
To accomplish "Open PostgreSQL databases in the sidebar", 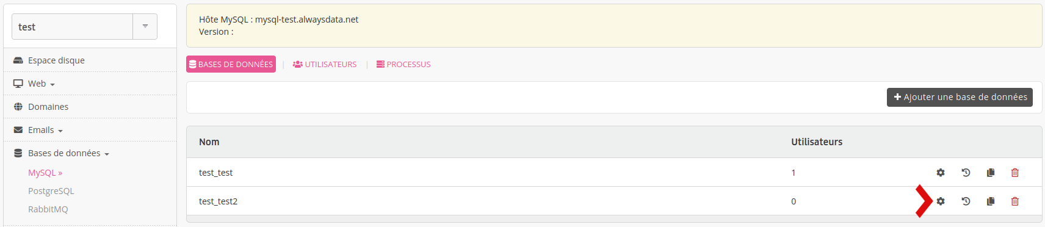I will click(51, 191).
